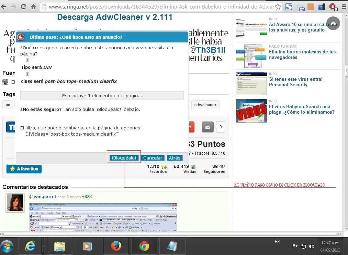The width and height of the screenshot is (348, 255).
Task: Click the slider handle above 'Tipo será DIV'
Action: pos(27,60)
